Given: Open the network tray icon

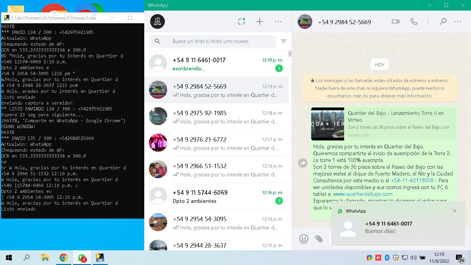Looking at the screenshot, I should point(405,258).
